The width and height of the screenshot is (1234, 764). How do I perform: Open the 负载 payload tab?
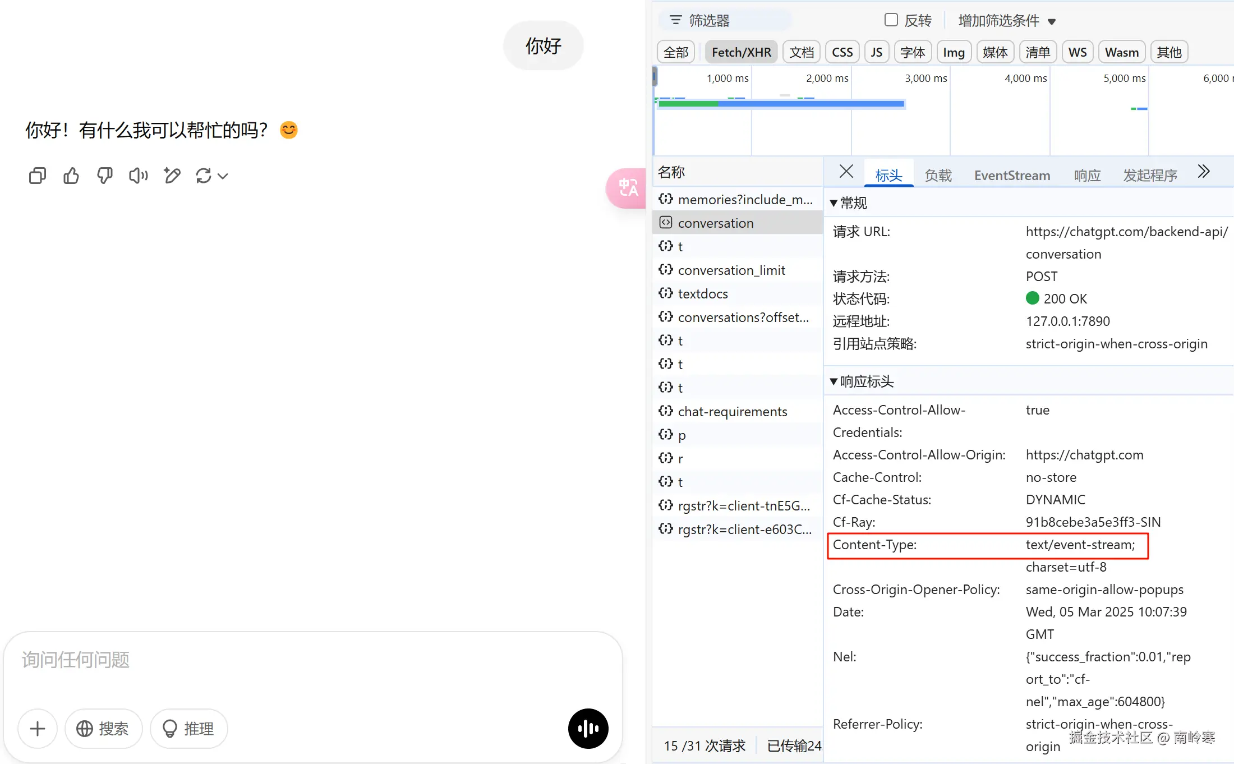point(938,176)
